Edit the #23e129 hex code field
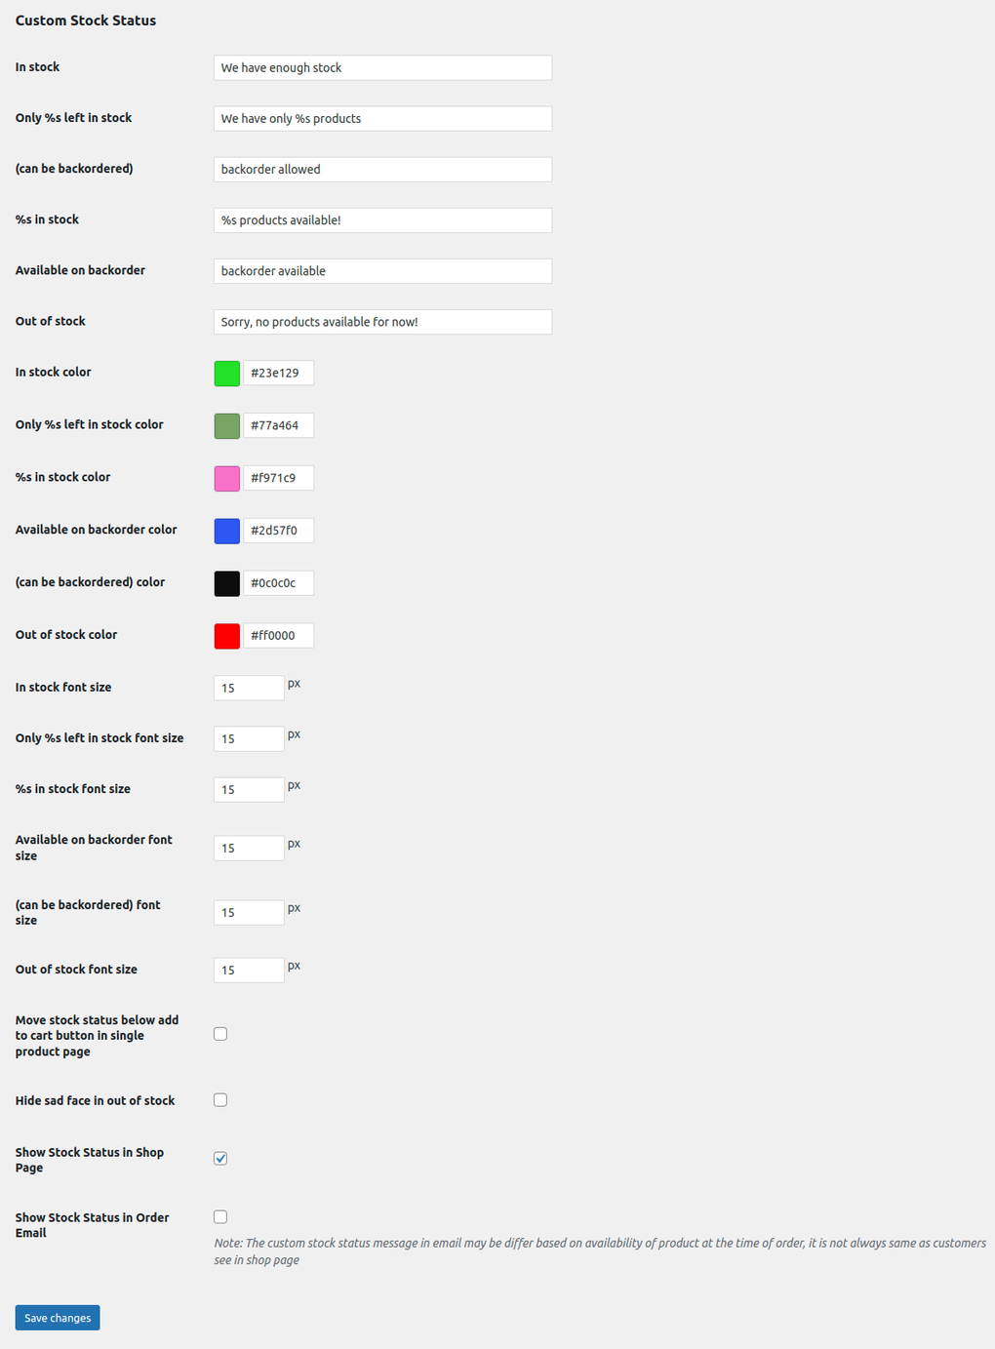 (x=278, y=373)
